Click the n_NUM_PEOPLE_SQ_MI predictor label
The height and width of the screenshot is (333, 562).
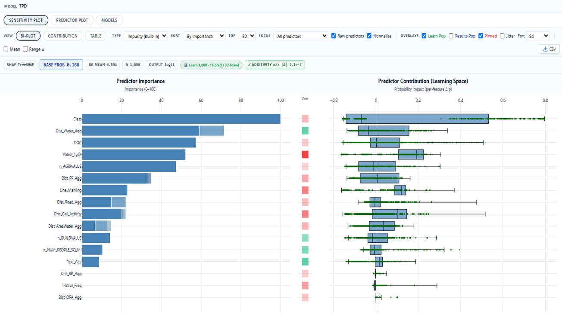click(x=62, y=250)
